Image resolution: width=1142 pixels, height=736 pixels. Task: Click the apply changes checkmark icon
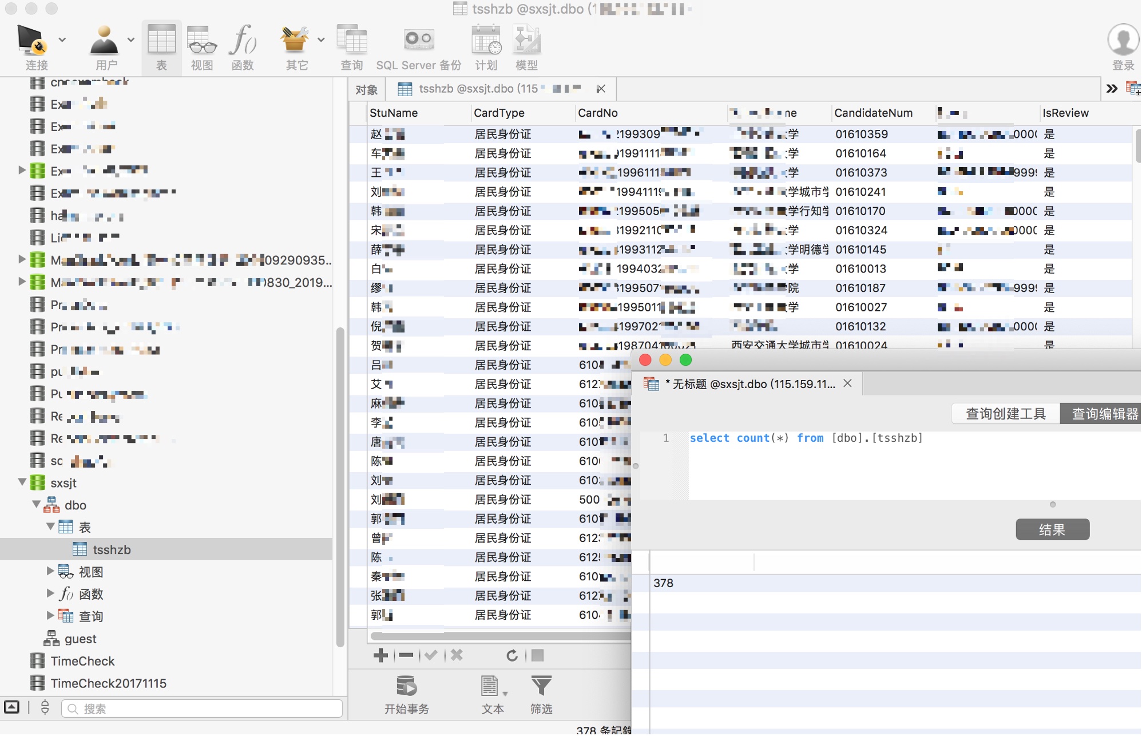click(431, 655)
